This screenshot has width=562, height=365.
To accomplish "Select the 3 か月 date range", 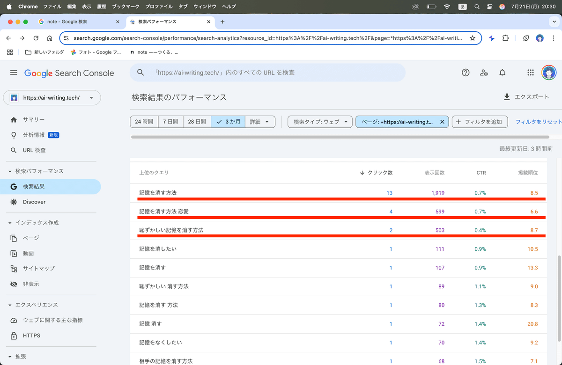I will pos(228,122).
